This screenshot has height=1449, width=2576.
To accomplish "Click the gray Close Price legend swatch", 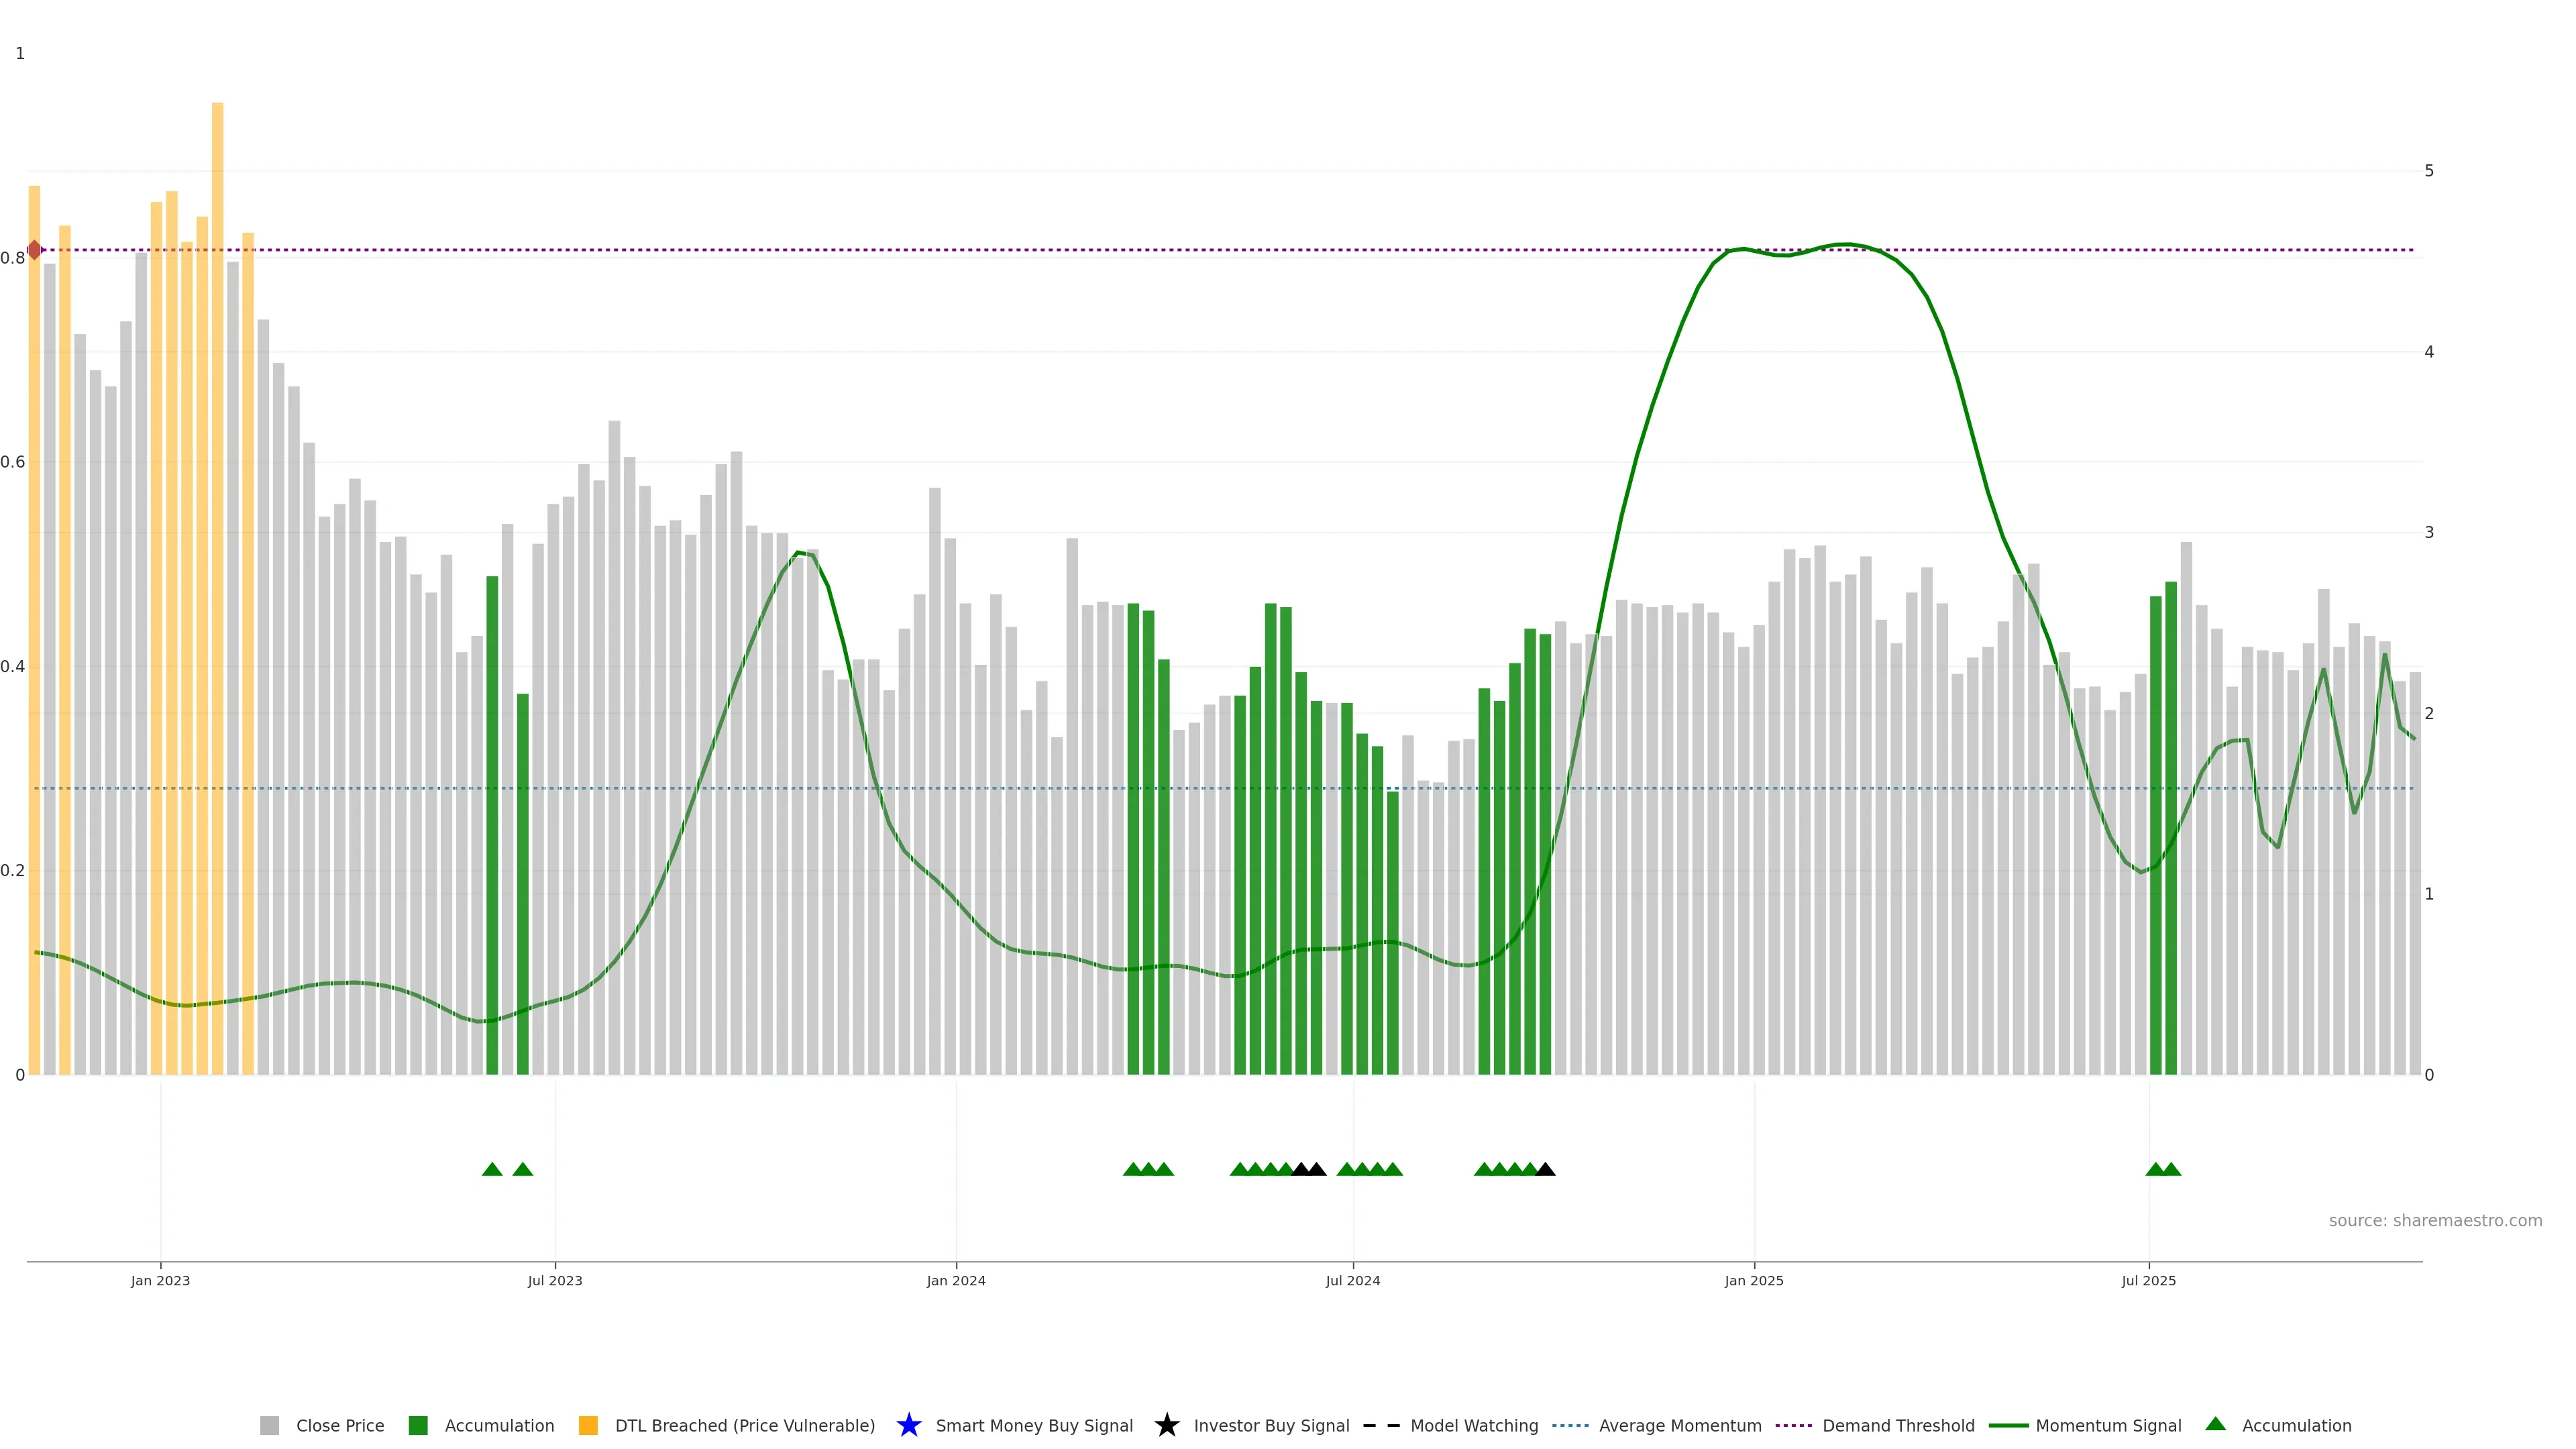I will pyautogui.click(x=269, y=1425).
